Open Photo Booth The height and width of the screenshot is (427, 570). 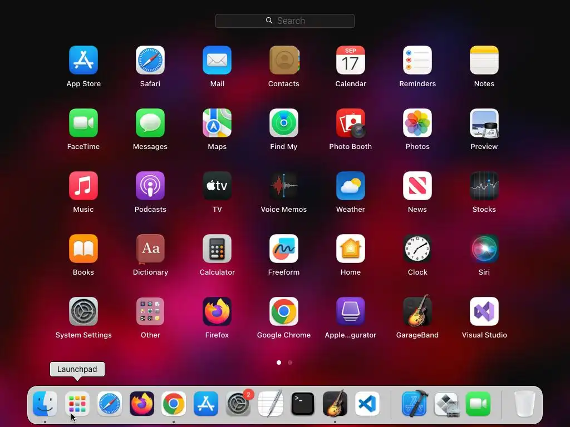[x=351, y=123]
